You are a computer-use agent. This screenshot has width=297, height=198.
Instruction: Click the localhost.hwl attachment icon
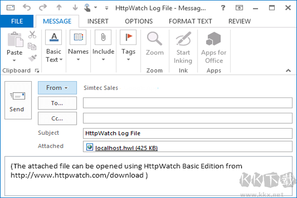[x=90, y=147]
